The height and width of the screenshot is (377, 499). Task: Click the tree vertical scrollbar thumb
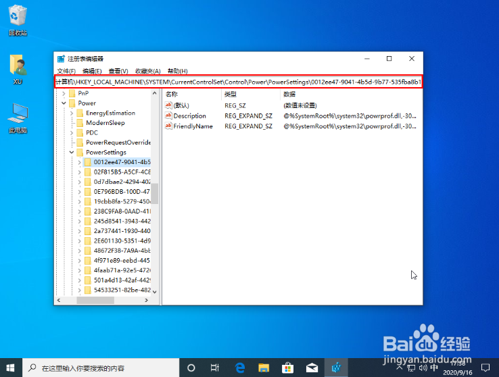tap(155, 193)
